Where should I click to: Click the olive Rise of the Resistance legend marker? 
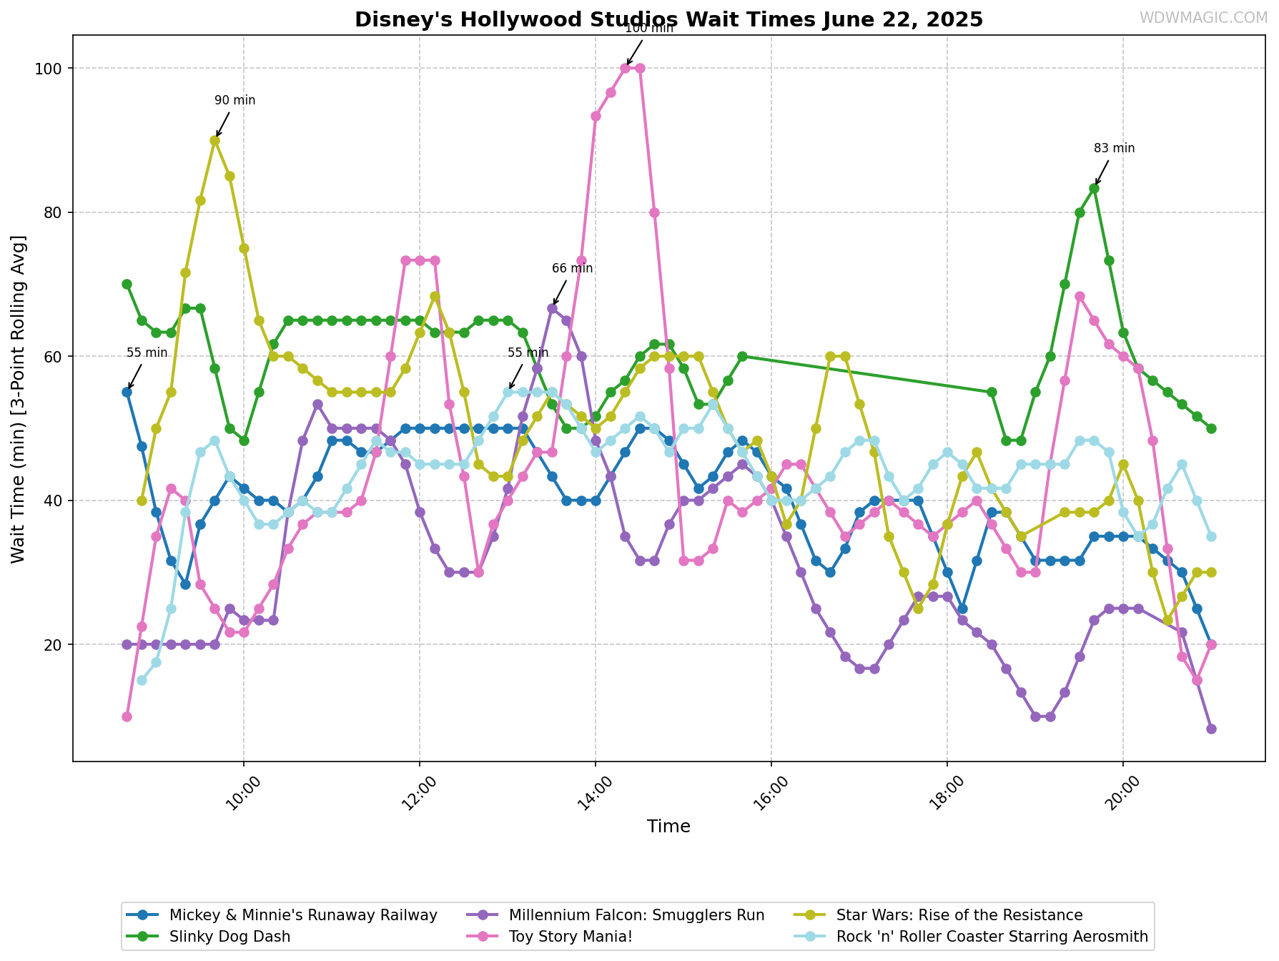tap(809, 915)
